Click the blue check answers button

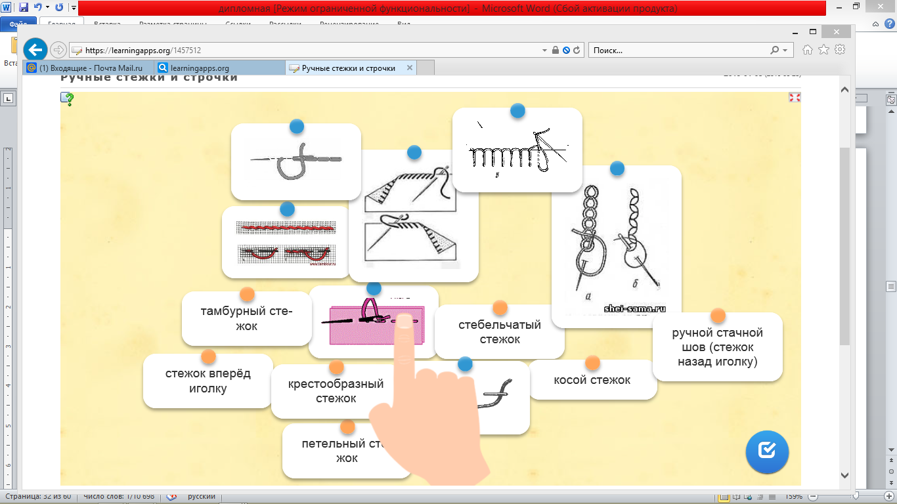pyautogui.click(x=767, y=451)
